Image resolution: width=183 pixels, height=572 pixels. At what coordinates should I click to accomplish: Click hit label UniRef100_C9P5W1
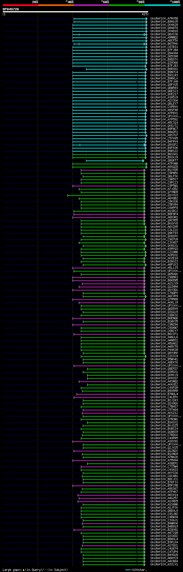[x=164, y=186]
